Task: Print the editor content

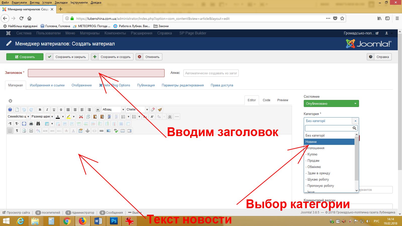Action: [31, 124]
